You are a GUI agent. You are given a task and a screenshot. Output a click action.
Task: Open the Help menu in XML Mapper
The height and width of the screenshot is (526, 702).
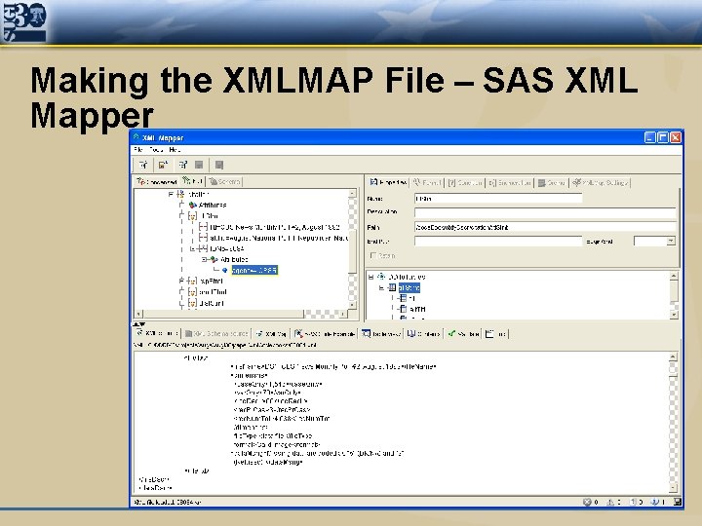(x=175, y=150)
